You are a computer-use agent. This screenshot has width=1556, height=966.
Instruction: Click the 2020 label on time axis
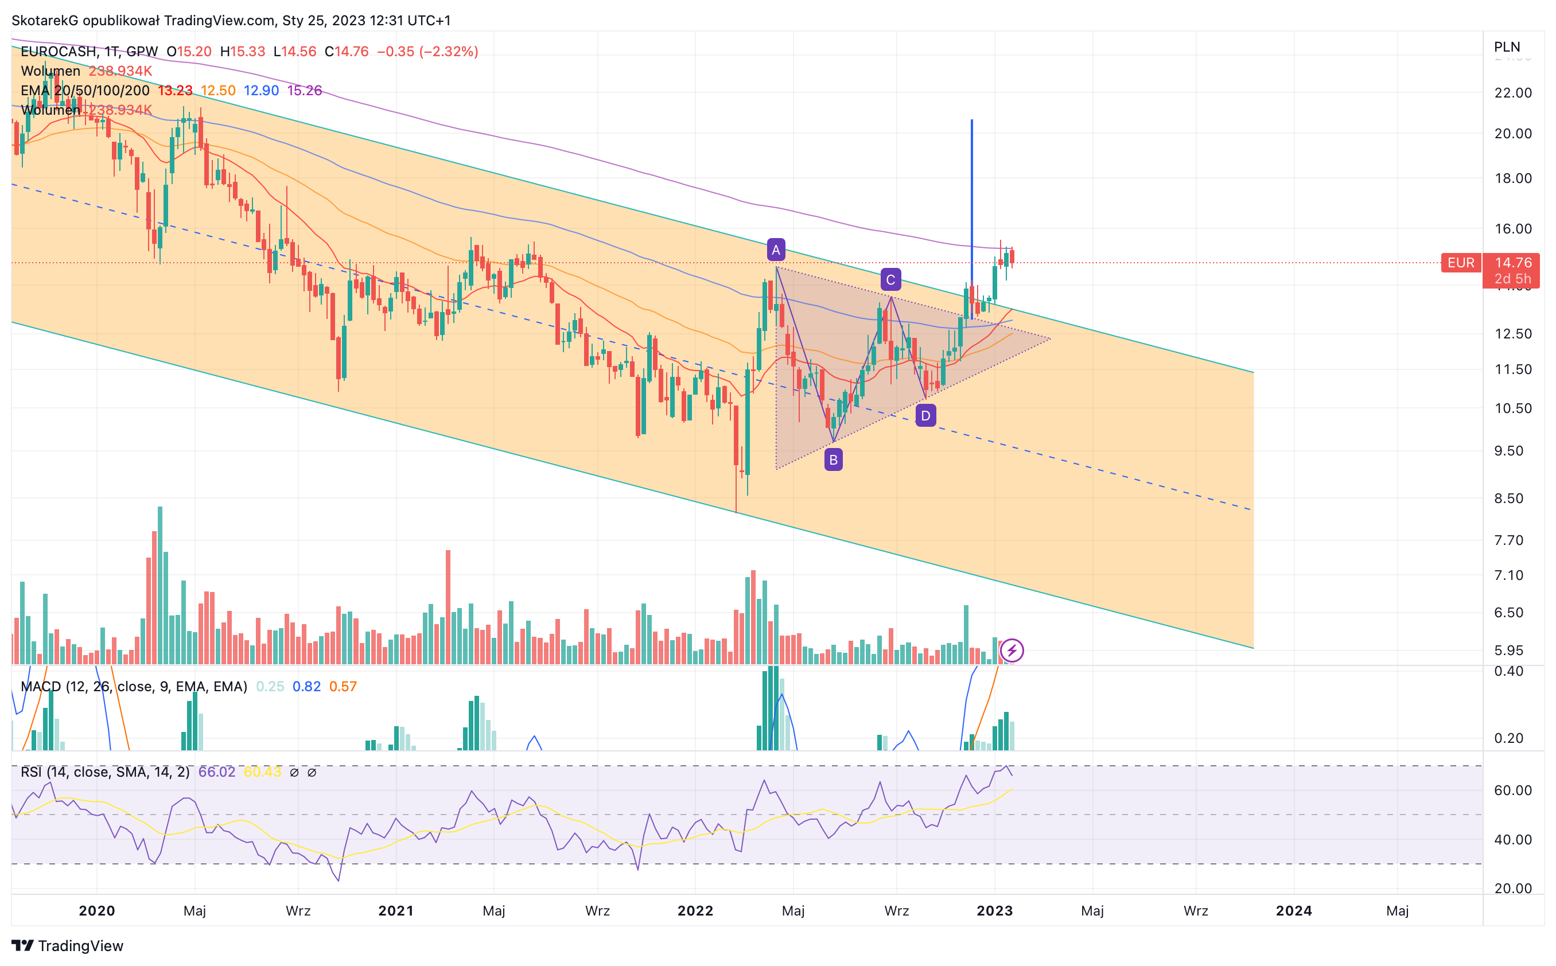coord(96,910)
